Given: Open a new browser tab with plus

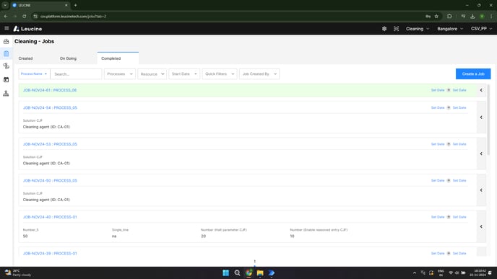Looking at the screenshot, I should click(x=75, y=5).
